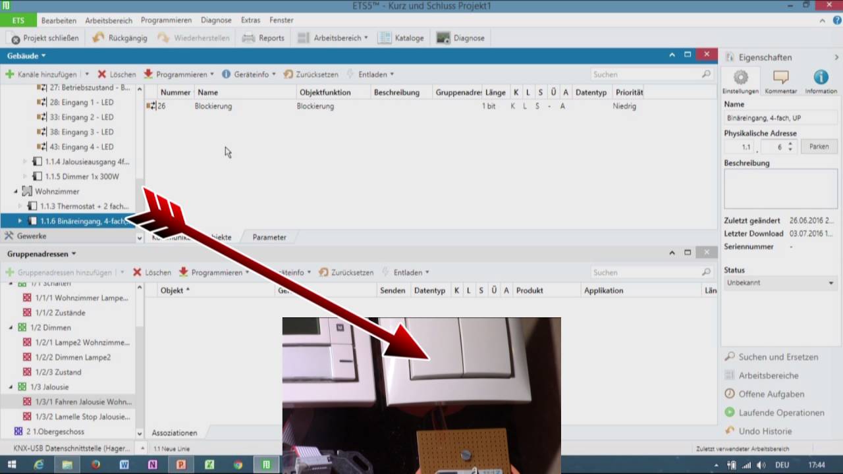
Task: Click Zurücksetzen in Gruppenadressen panel toolbar
Action: (x=346, y=273)
